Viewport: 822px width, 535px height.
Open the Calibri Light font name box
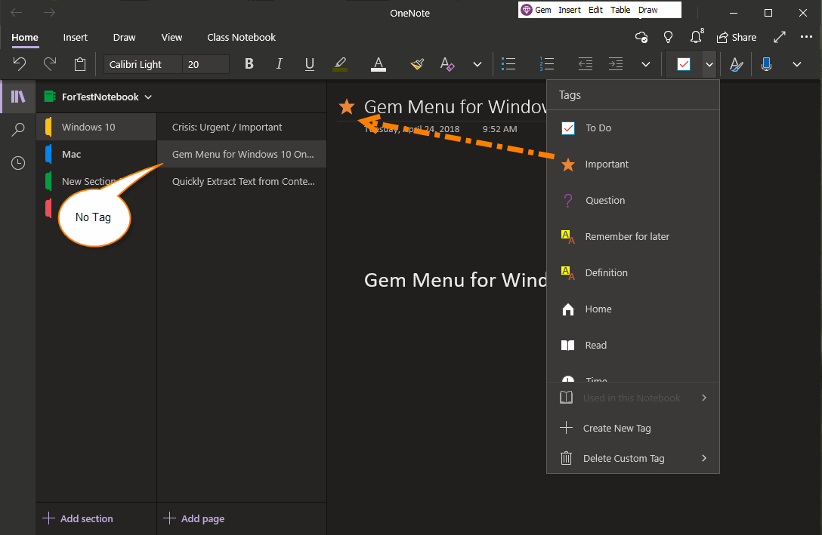(x=143, y=64)
